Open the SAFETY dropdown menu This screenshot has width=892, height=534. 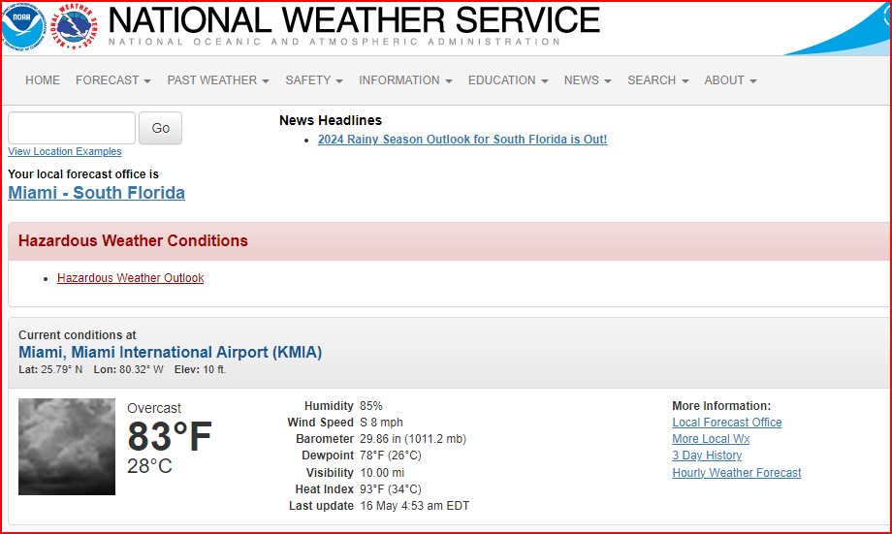pos(314,80)
